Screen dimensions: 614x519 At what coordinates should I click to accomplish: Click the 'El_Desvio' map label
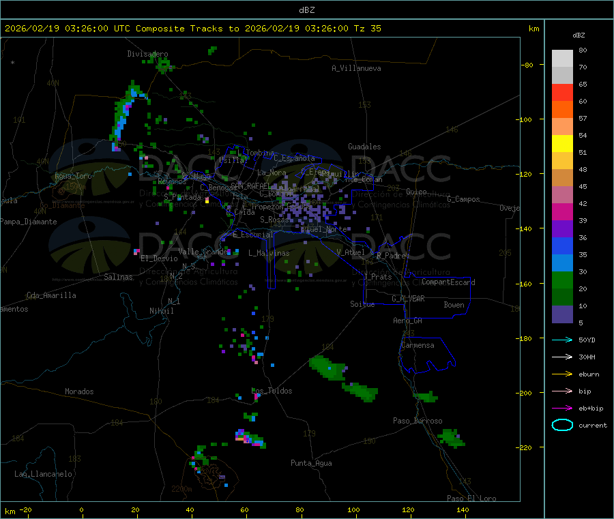(159, 258)
